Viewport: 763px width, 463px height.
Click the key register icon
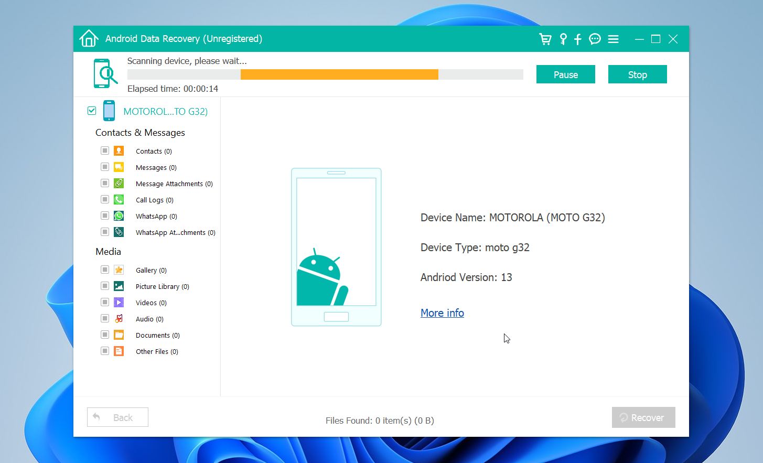pos(563,39)
